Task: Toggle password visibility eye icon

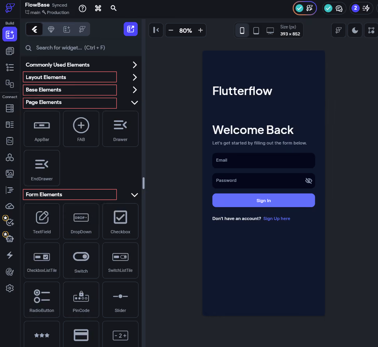Action: (309, 180)
